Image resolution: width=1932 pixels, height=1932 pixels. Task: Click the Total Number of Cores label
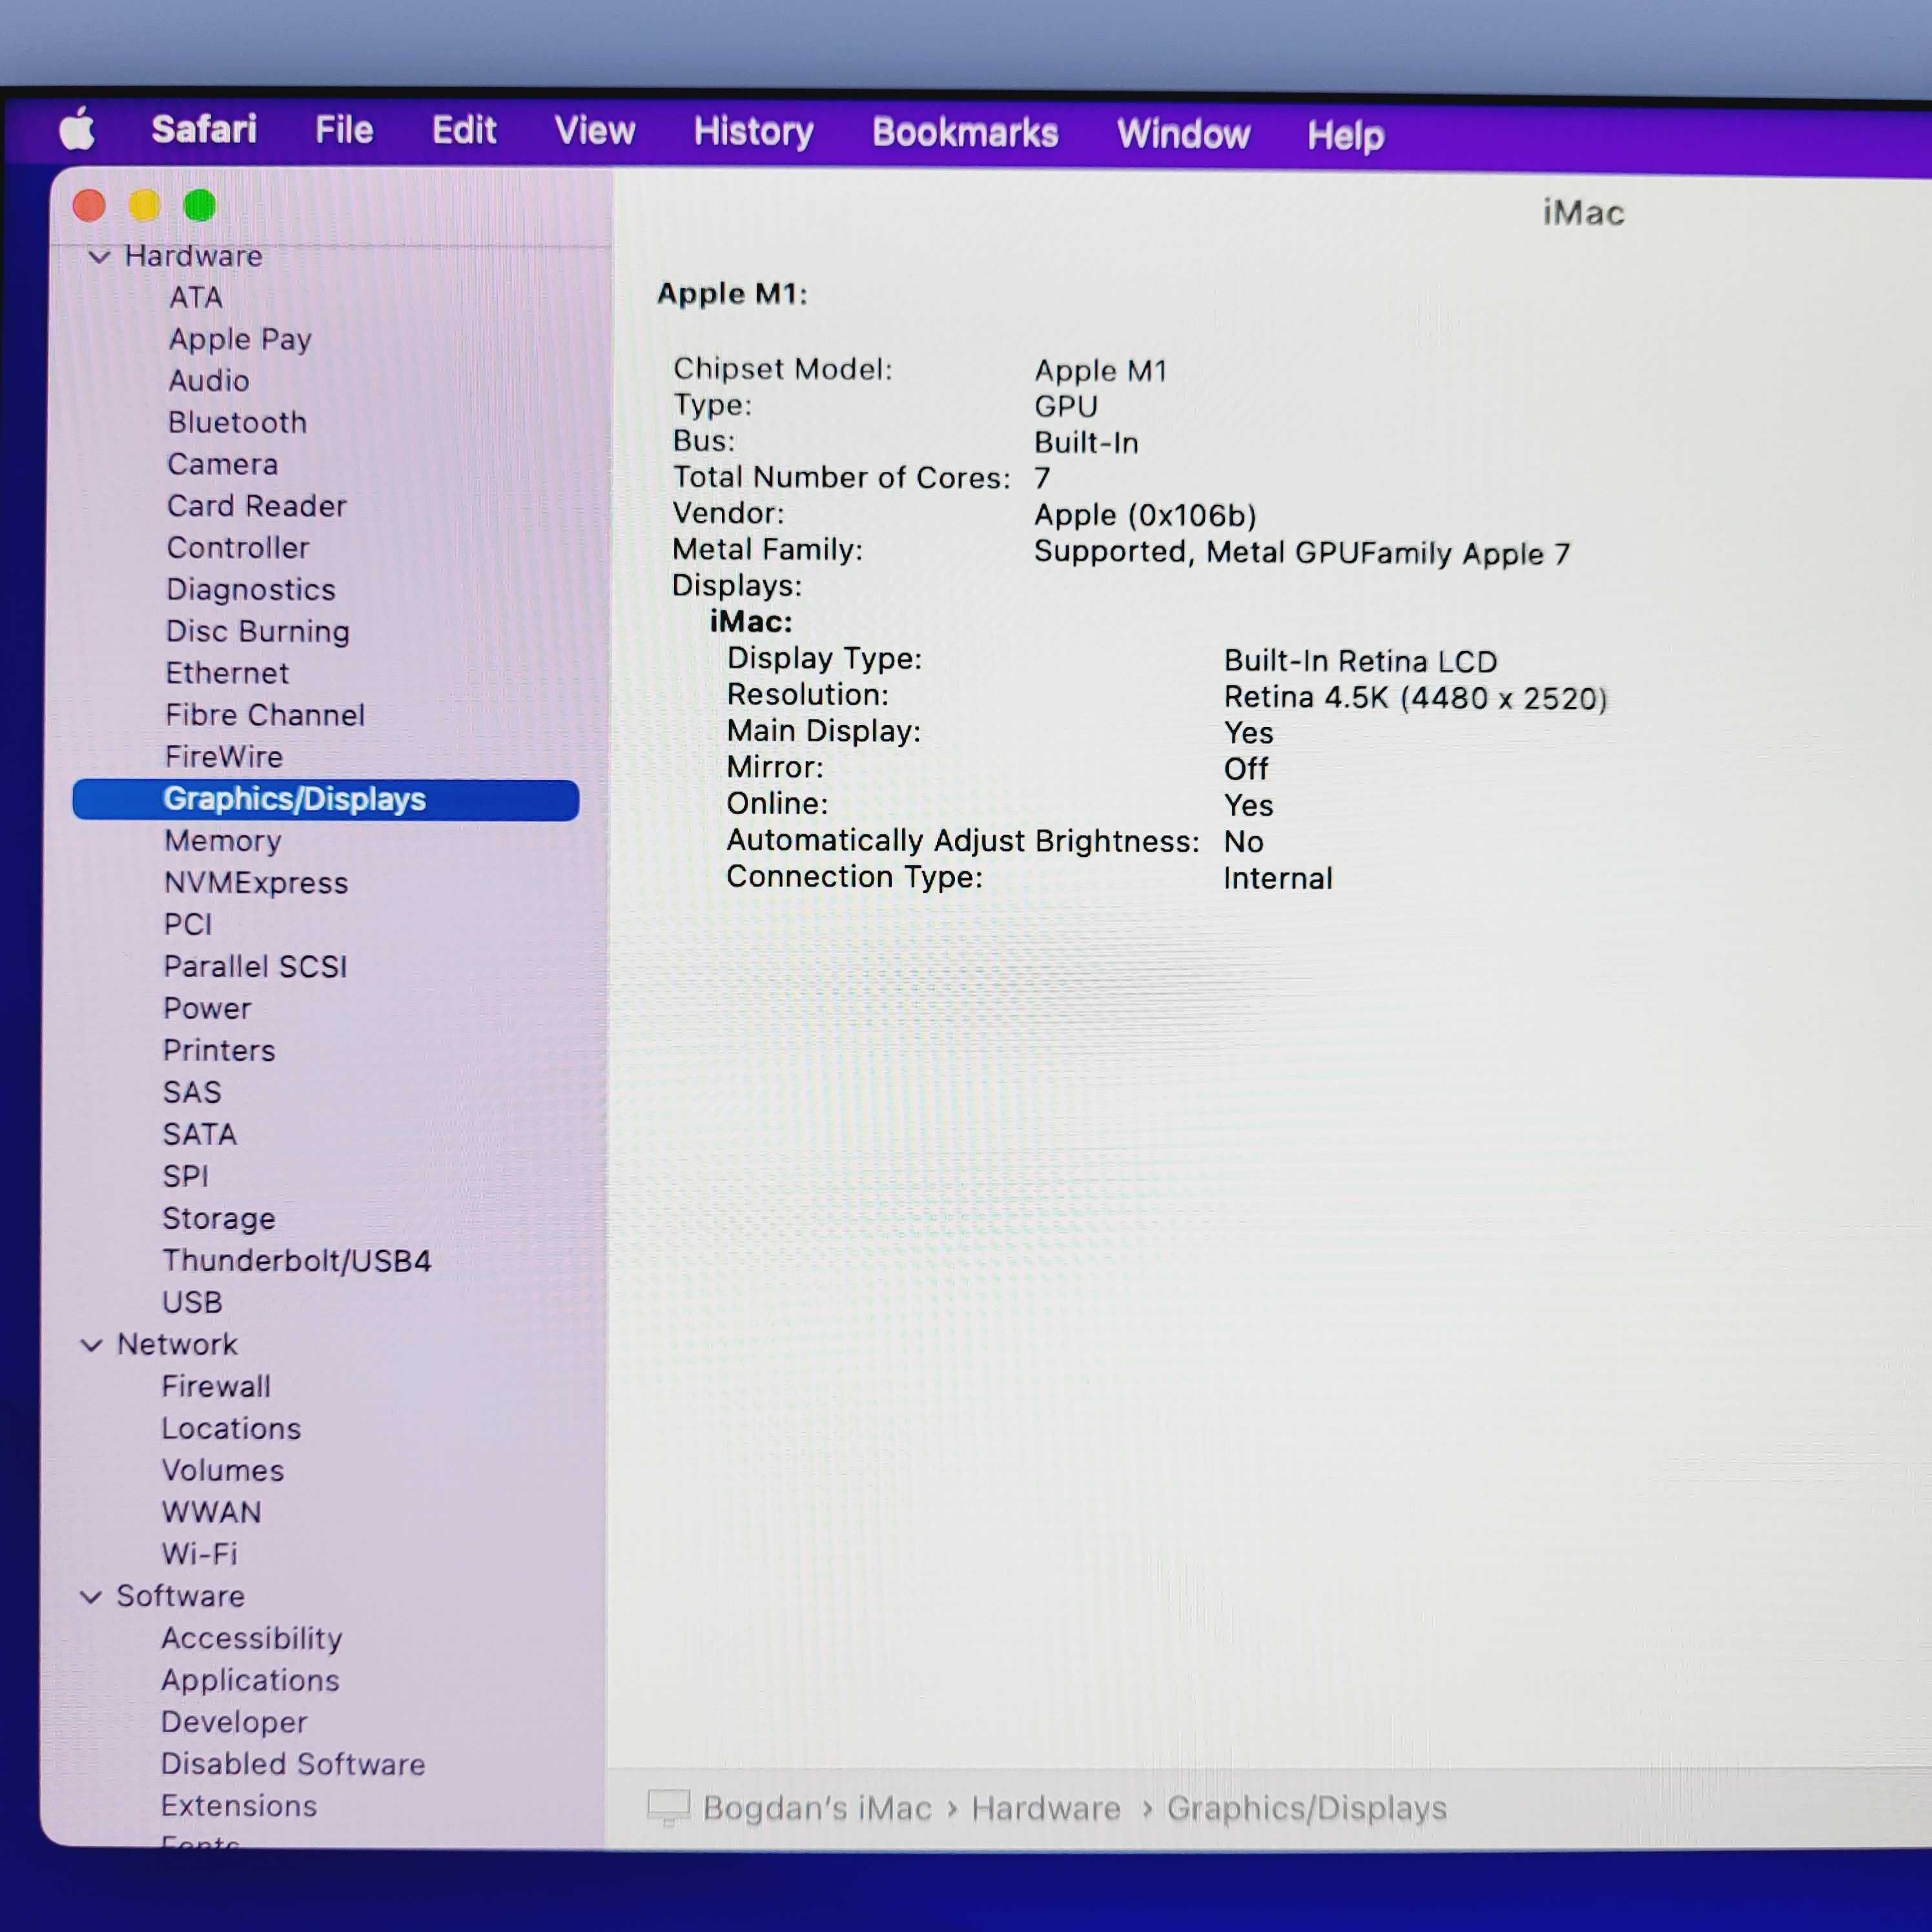pyautogui.click(x=841, y=478)
